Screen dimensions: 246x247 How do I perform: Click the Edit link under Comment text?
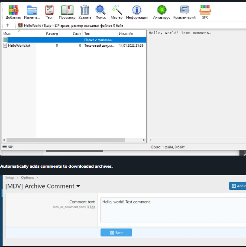point(92,207)
